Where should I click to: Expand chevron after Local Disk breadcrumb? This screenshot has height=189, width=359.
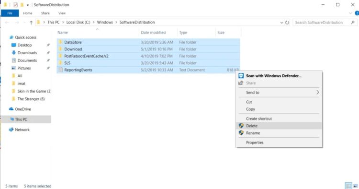pos(94,22)
